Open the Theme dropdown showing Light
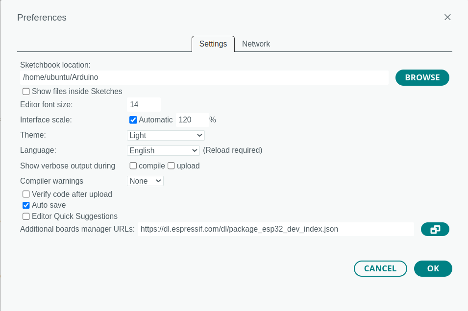 [166, 135]
